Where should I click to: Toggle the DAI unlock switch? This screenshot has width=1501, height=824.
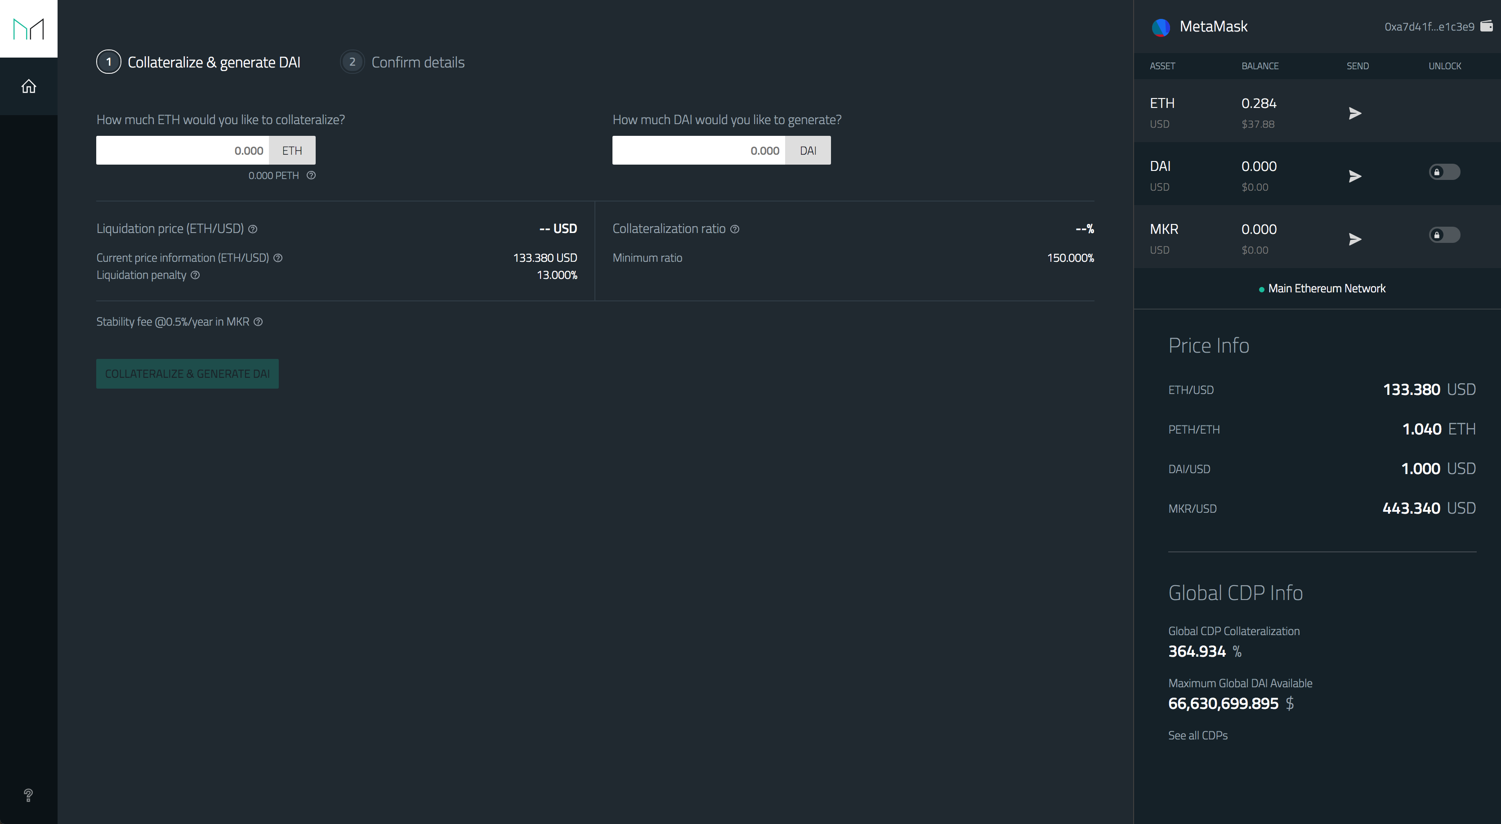point(1444,172)
